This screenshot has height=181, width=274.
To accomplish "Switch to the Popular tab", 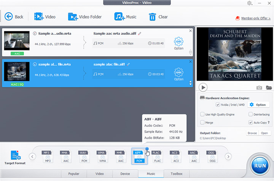I will click(74, 174).
